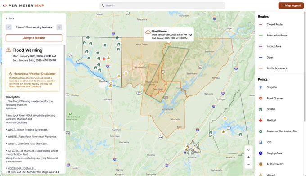This screenshot has height=176, width=306.
Task: Click the description panel scrollbar
Action: click(x=64, y=88)
